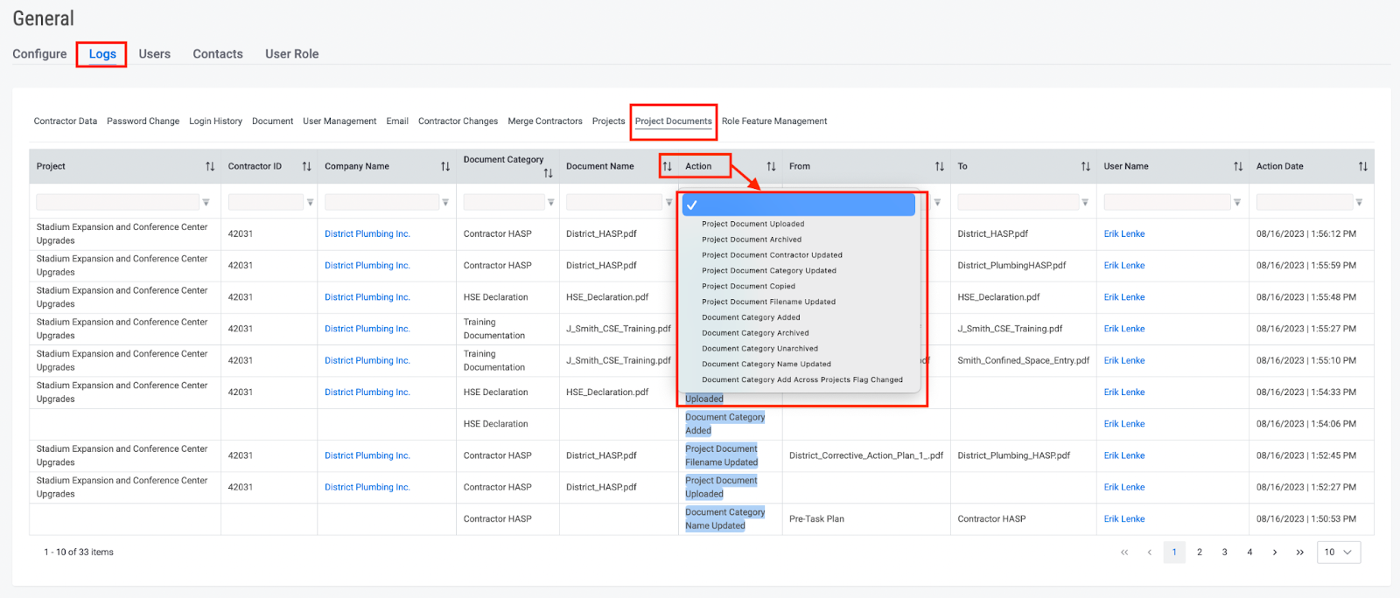Click the Document Name filter funnel icon

669,203
